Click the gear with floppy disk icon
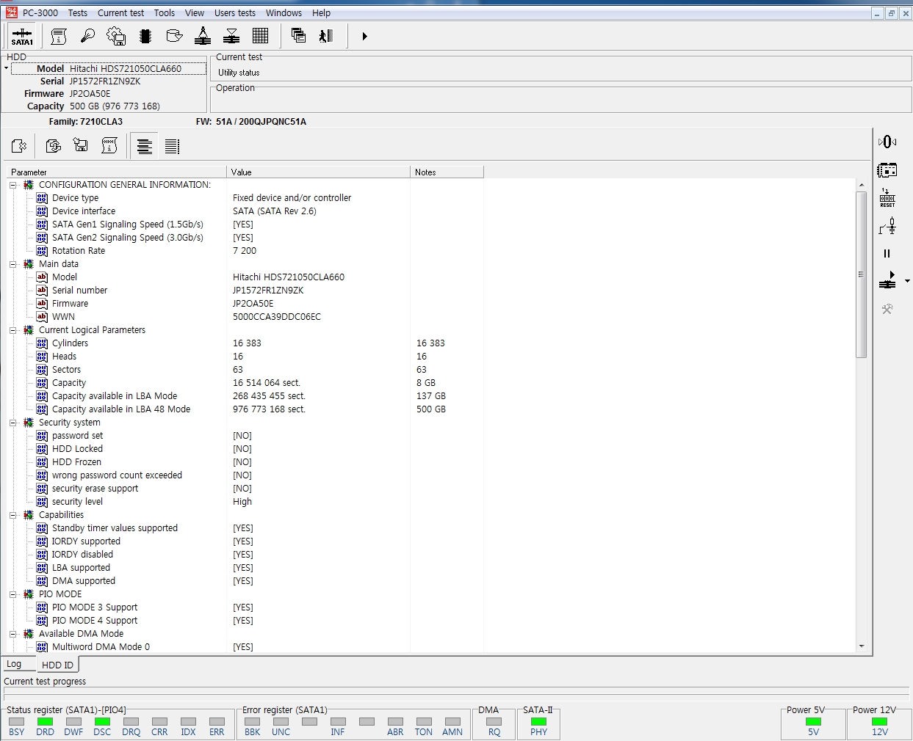 click(116, 36)
